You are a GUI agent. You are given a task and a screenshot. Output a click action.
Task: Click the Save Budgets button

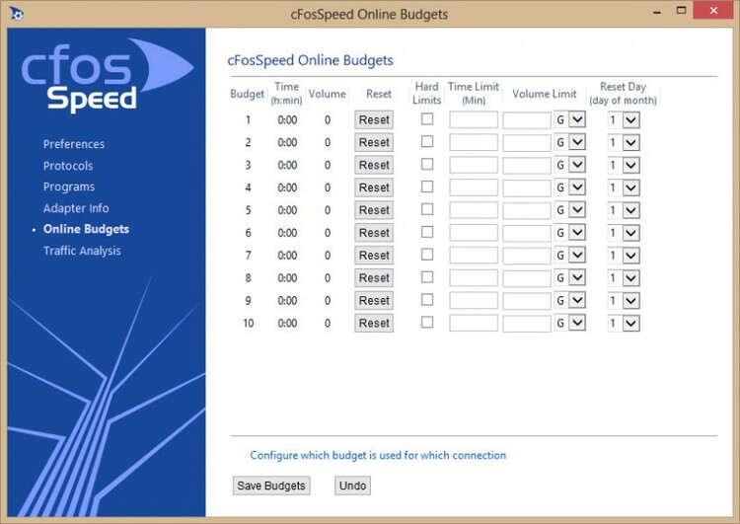[x=271, y=486]
